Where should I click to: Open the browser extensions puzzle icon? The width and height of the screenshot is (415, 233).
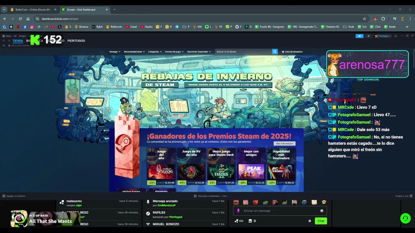pyautogui.click(x=383, y=19)
